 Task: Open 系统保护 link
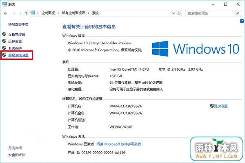pos(15,48)
